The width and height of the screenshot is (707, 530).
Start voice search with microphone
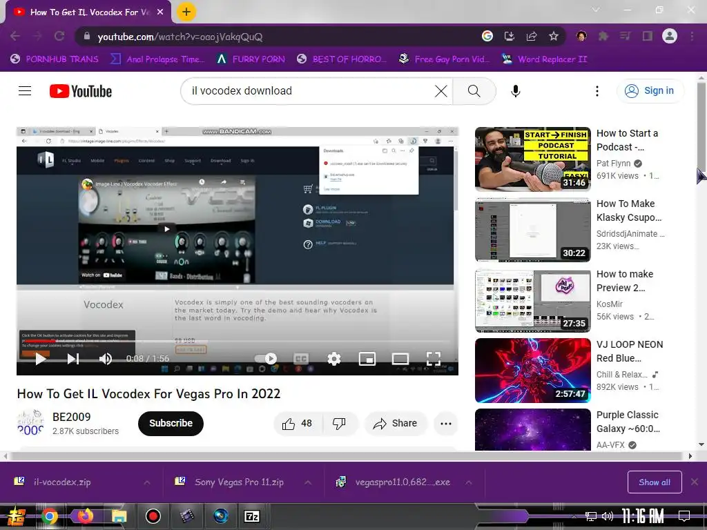[515, 91]
